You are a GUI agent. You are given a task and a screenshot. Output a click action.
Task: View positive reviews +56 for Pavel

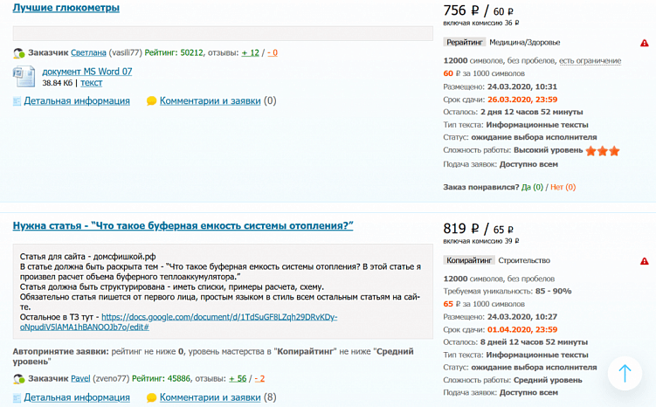(x=238, y=378)
